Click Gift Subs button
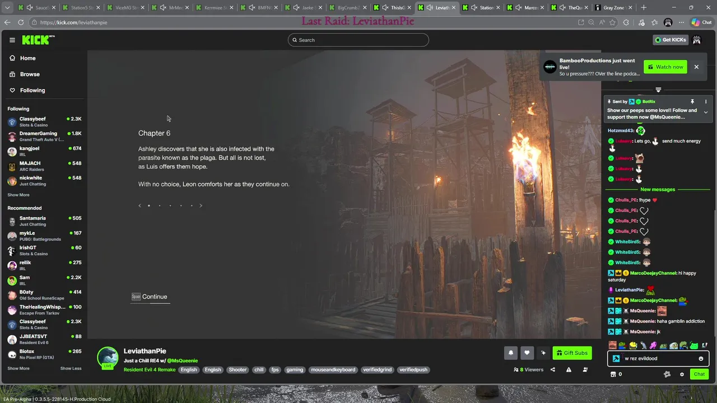 click(572, 353)
